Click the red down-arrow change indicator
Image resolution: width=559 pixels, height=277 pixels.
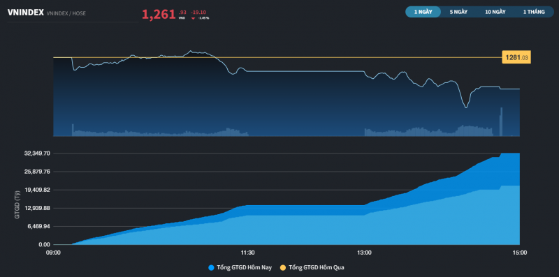(193, 18)
